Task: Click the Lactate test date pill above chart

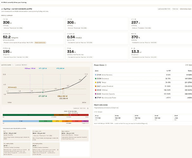Action: pos(21,65)
